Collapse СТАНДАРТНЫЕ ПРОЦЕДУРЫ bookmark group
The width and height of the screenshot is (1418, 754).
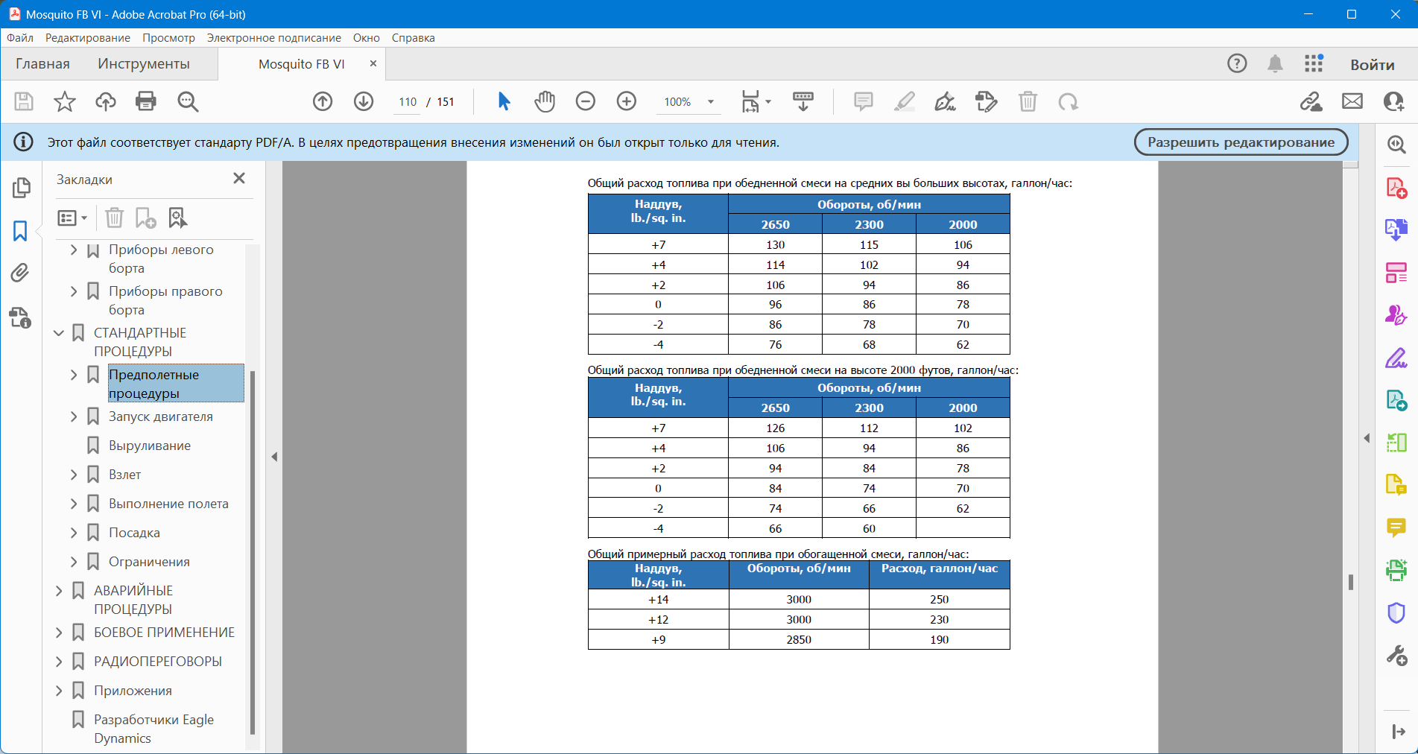coord(60,333)
